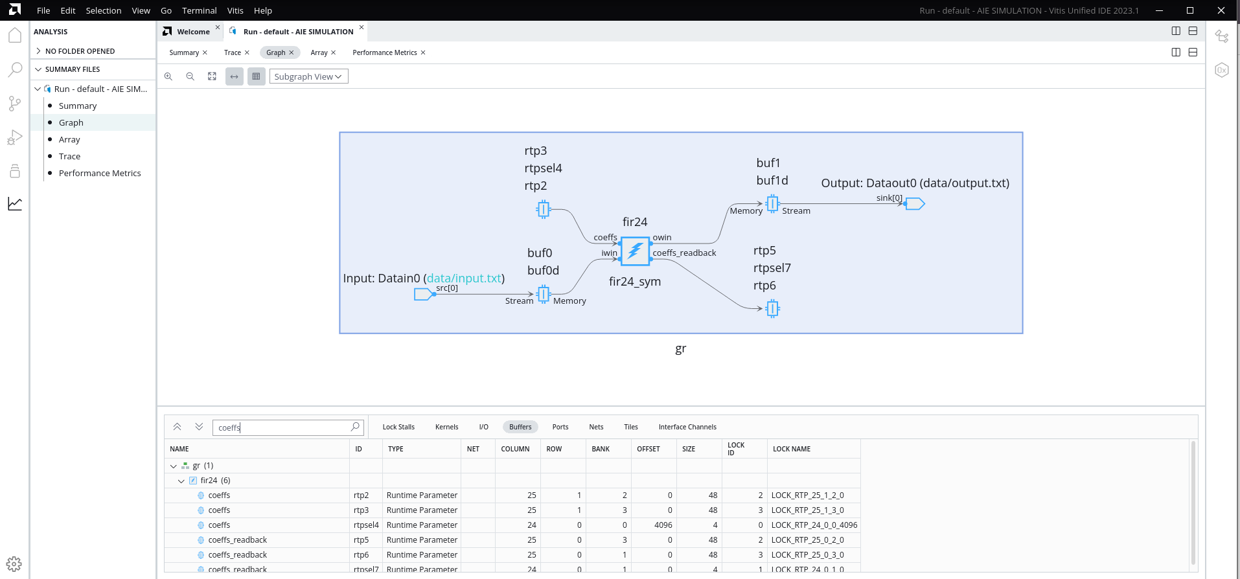Viewport: 1240px width, 579px height.
Task: Open the Analysis view chart icon in sidebar
Action: 15,204
